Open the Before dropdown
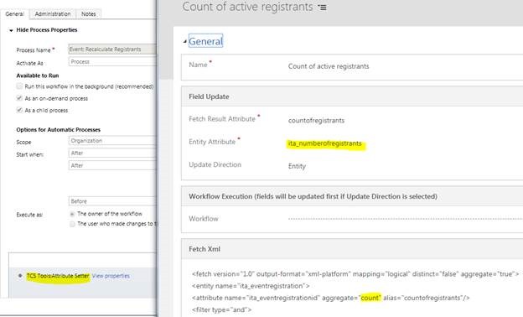Image resolution: width=523 pixels, height=317 pixels. (x=112, y=201)
